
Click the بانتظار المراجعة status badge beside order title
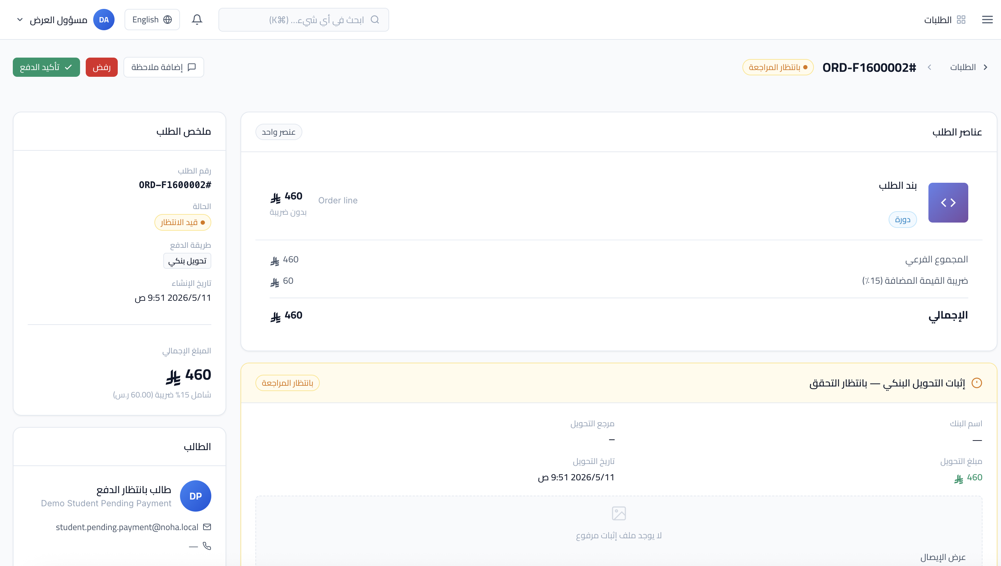778,67
